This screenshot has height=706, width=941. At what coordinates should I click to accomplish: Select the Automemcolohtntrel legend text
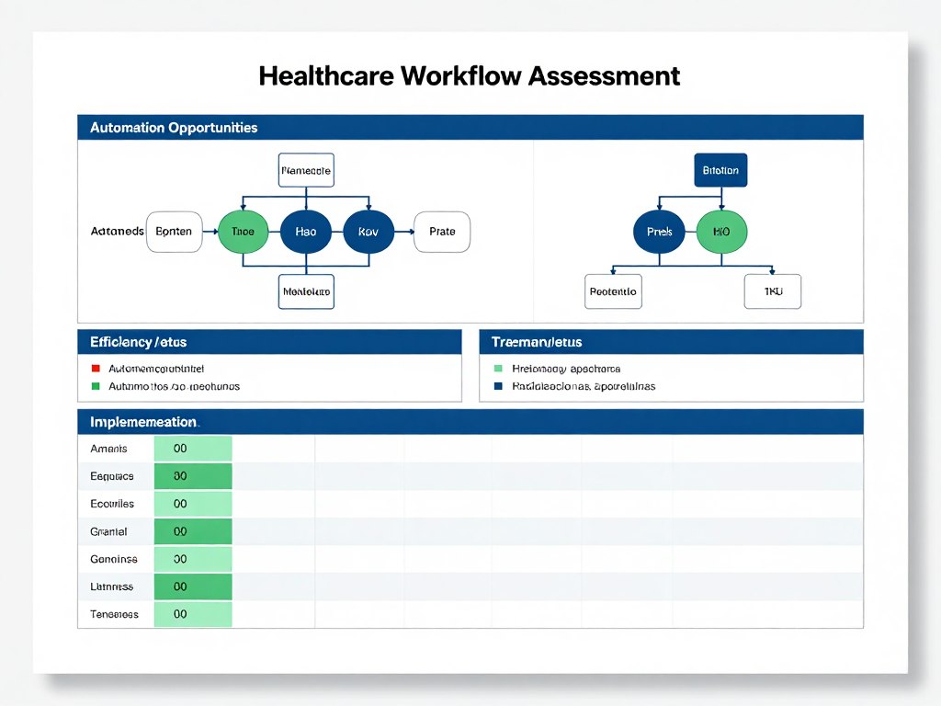coord(156,369)
